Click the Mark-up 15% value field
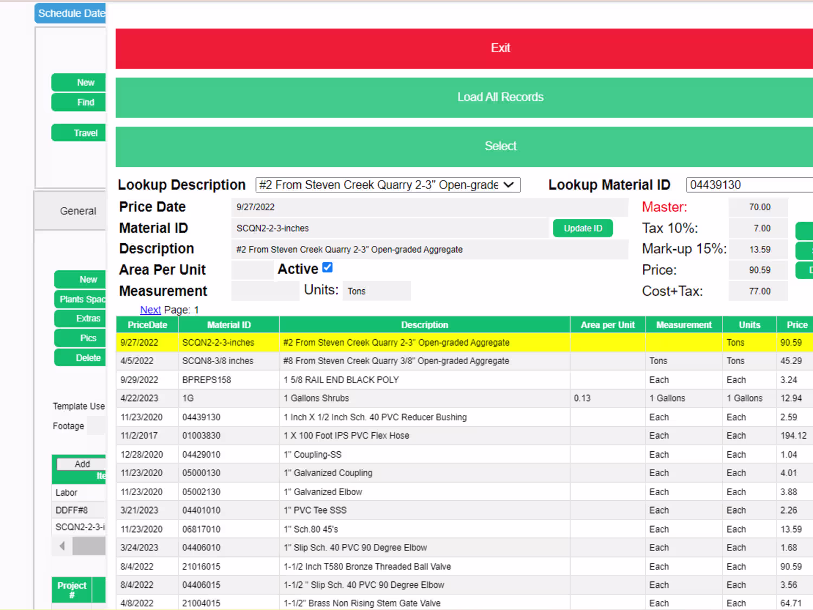This screenshot has height=610, width=813. tap(758, 250)
